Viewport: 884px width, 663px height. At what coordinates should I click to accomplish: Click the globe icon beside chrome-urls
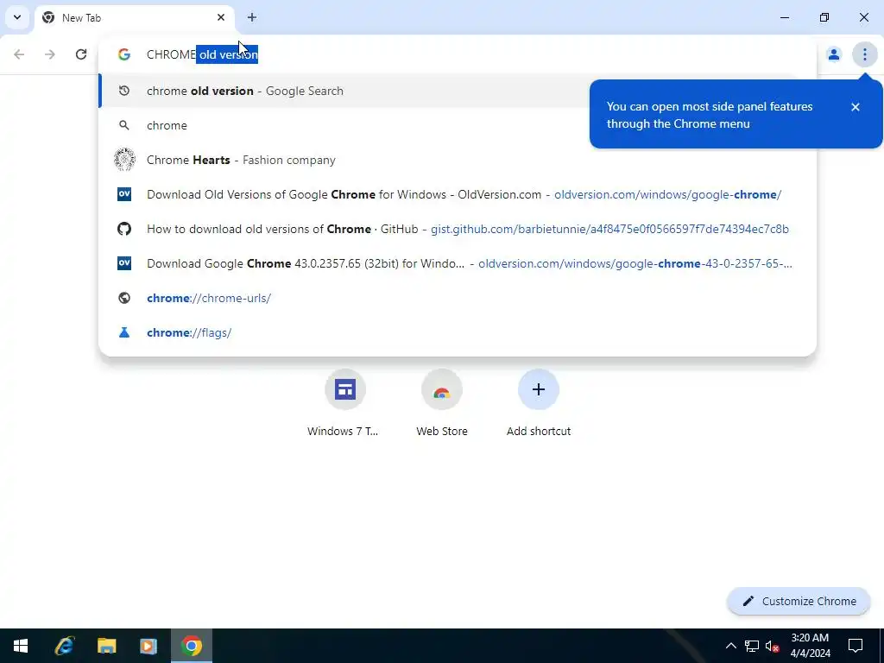tap(124, 298)
